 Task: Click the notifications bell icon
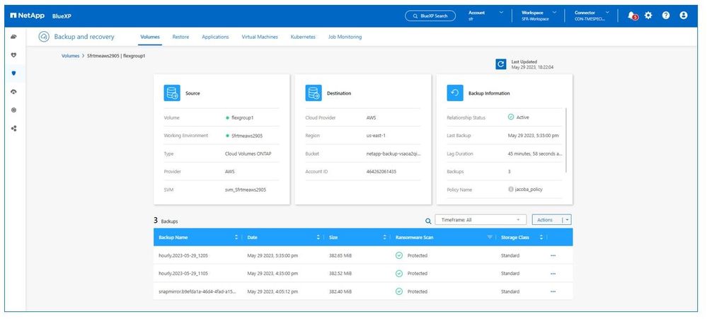click(633, 16)
